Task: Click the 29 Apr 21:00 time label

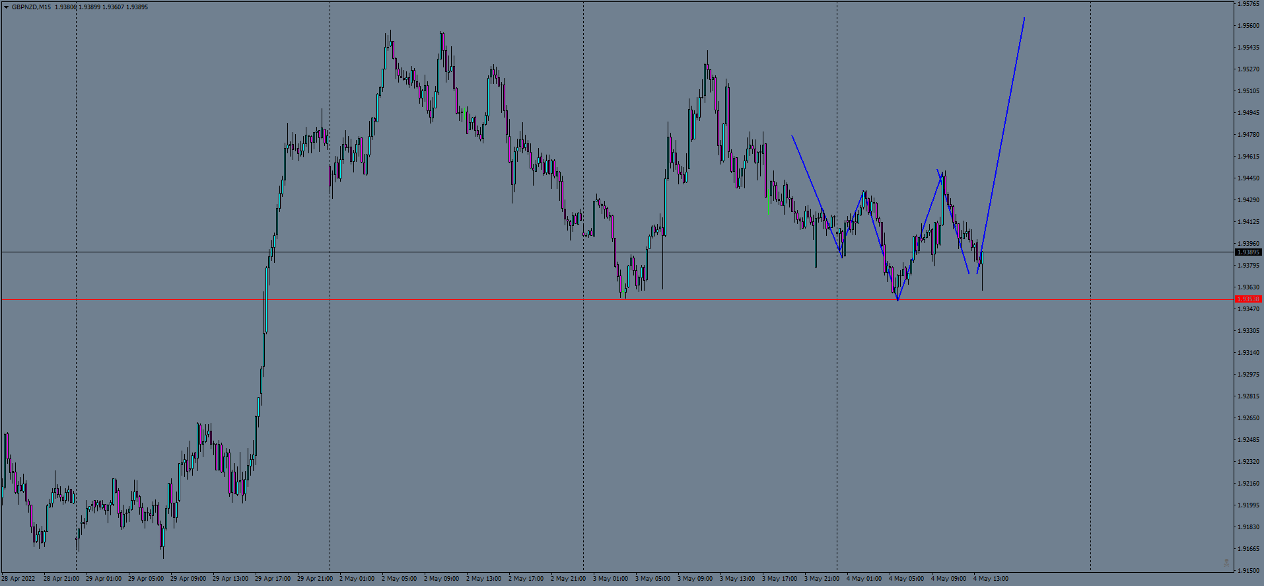Action: (315, 579)
